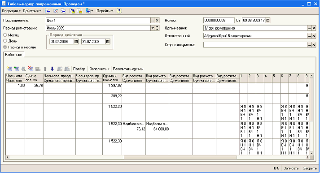Open the Операция menu
Screen dimensions: 320x173
point(11,11)
